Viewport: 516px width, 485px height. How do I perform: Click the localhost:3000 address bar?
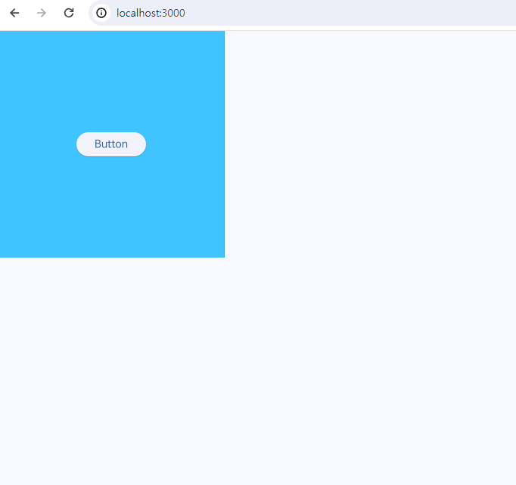[302, 13]
